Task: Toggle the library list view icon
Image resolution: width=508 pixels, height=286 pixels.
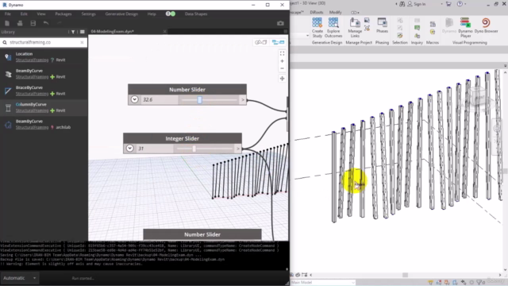Action: click(83, 32)
